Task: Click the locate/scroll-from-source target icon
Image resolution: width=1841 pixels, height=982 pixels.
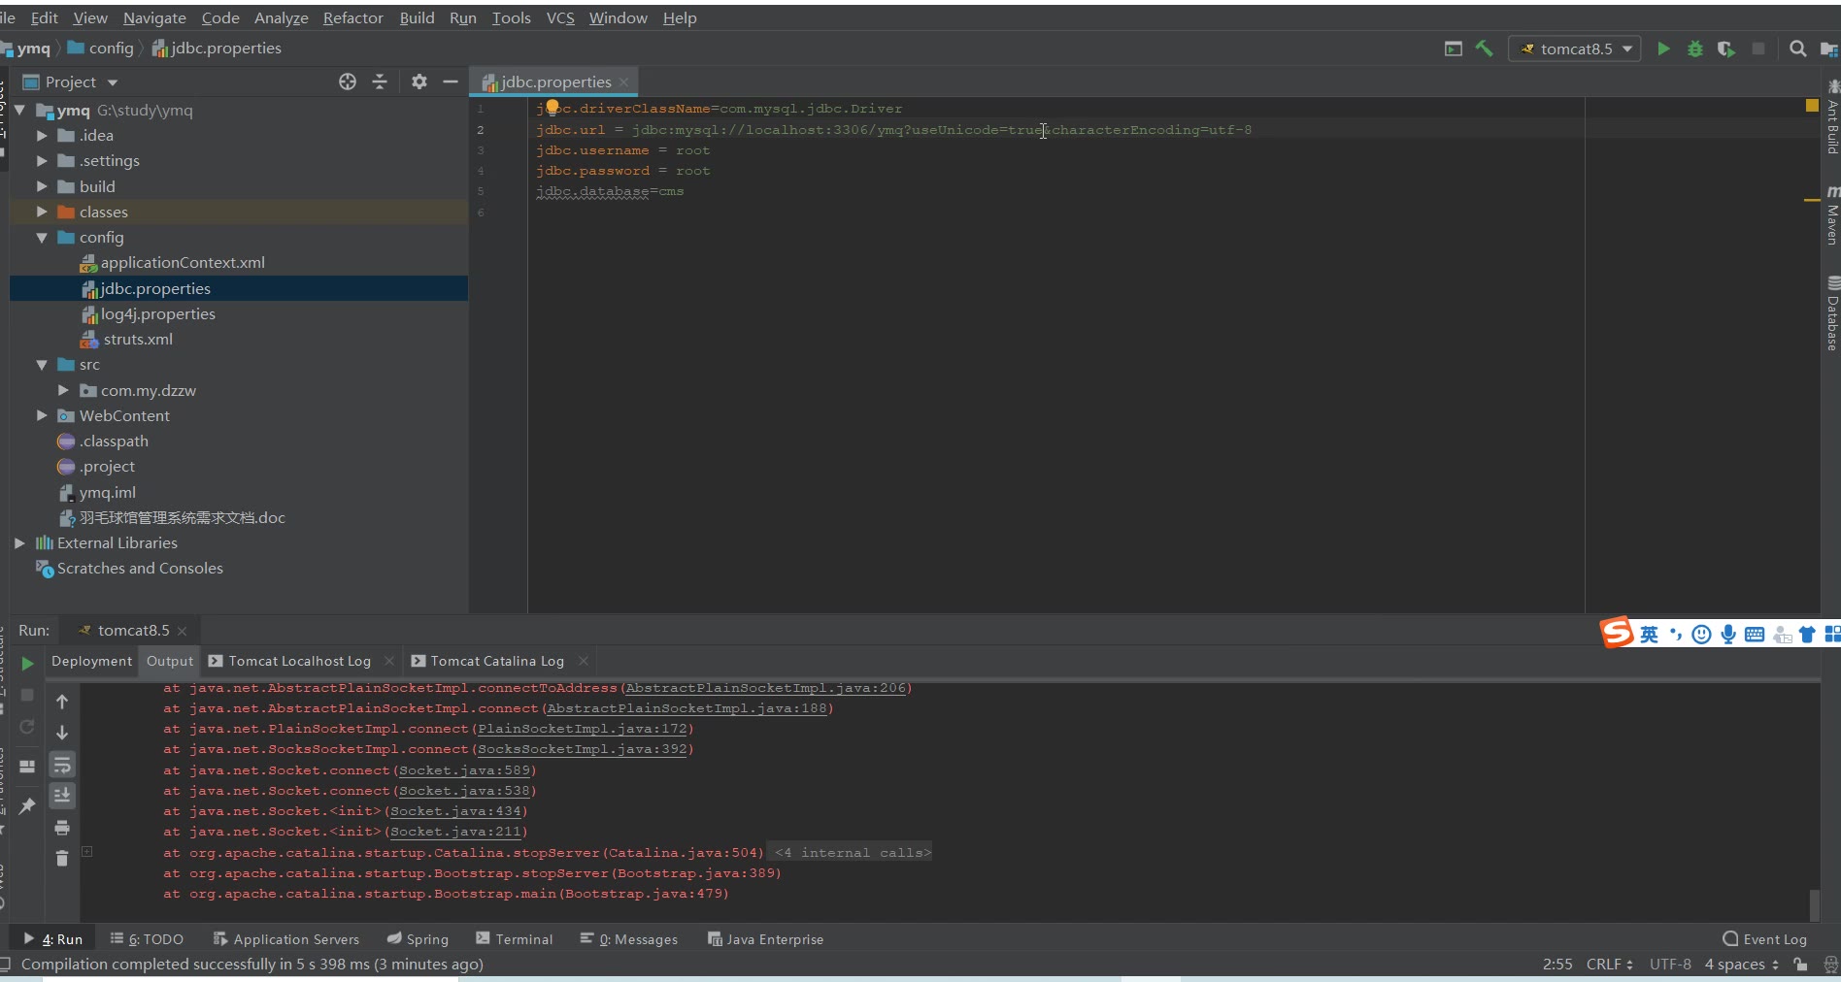Action: (x=348, y=82)
